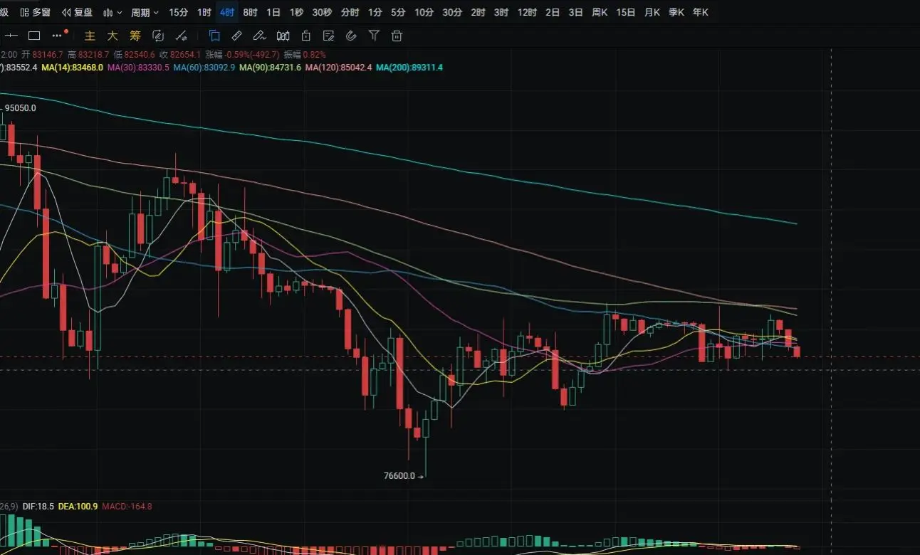This screenshot has width=920, height=555.
Task: Click the MA(30) indicator label
Action: click(x=138, y=68)
